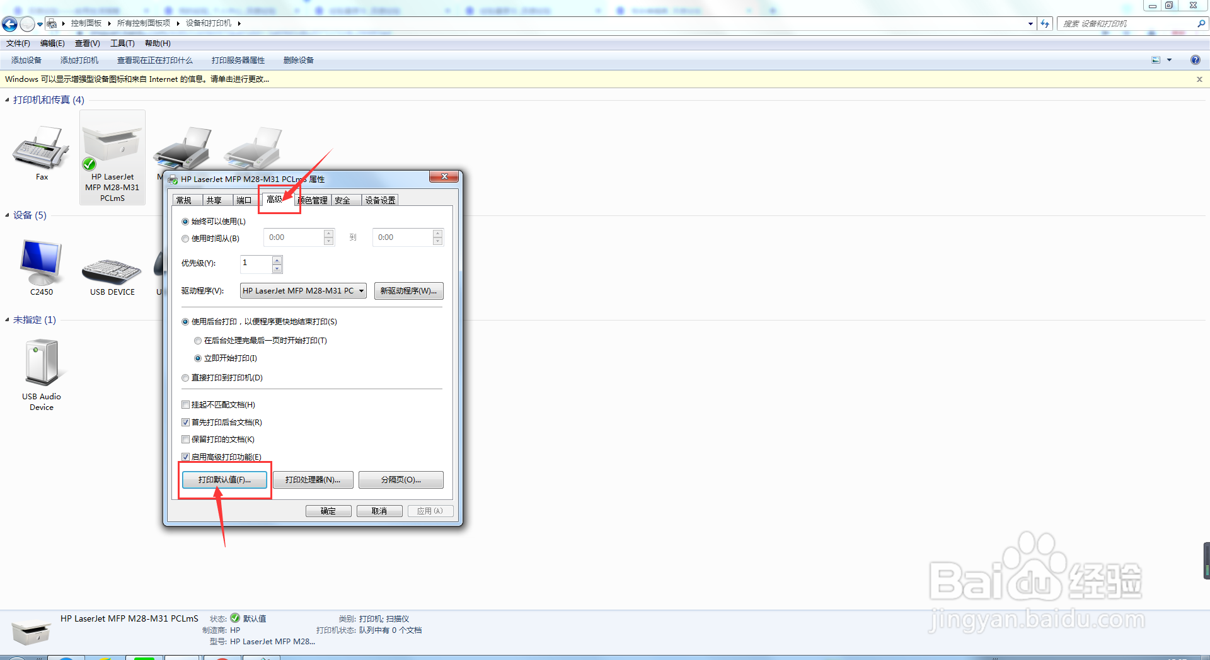The width and height of the screenshot is (1210, 660).
Task: Collapse the Unspecified (1) group
Action: tap(8, 320)
